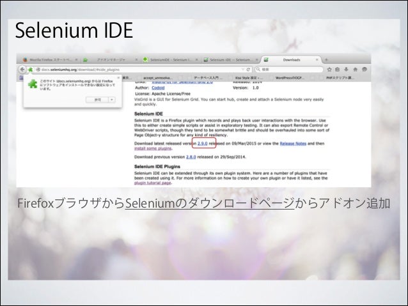Open the データベース入門 bookmark

tap(208, 78)
